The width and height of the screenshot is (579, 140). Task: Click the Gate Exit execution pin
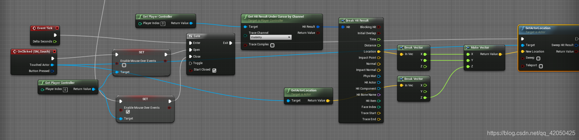(231, 43)
